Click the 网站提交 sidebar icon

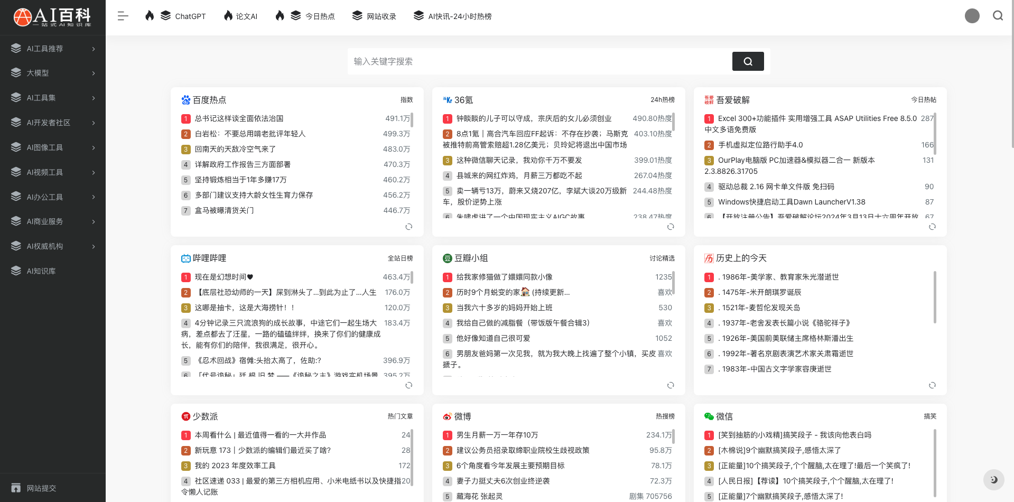click(x=16, y=488)
